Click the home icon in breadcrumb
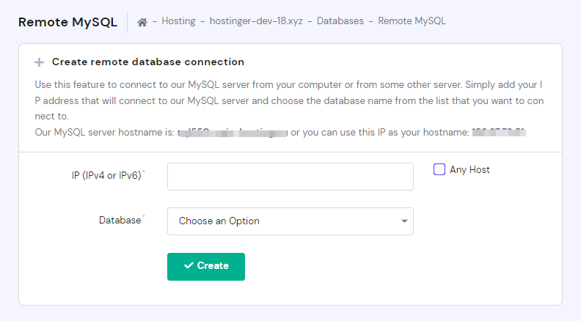 point(142,21)
